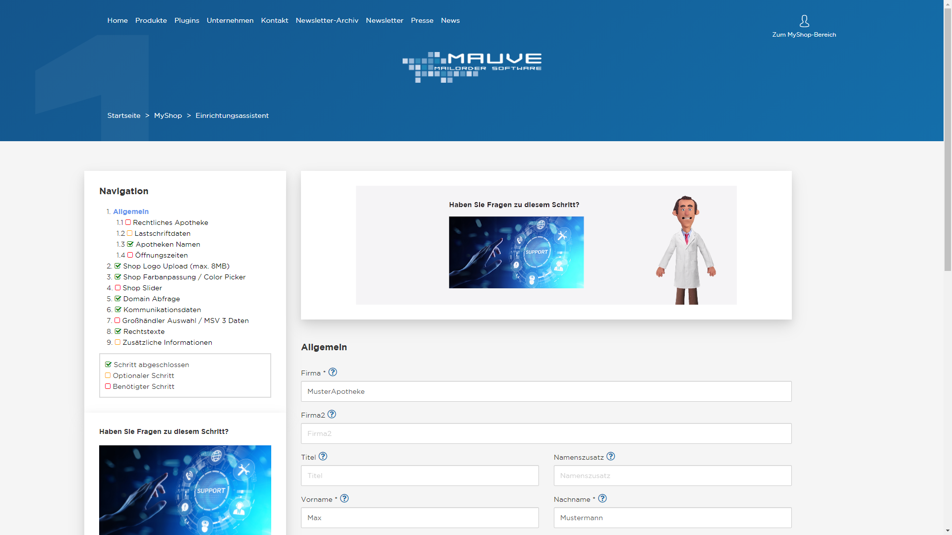
Task: Open the Großhändler Auswahl / MSV 3 Daten step
Action: point(185,321)
